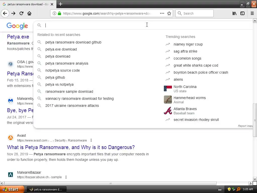This screenshot has height=193, width=257.
Task: Select trending search niamey niger coup
Action: 188,44
